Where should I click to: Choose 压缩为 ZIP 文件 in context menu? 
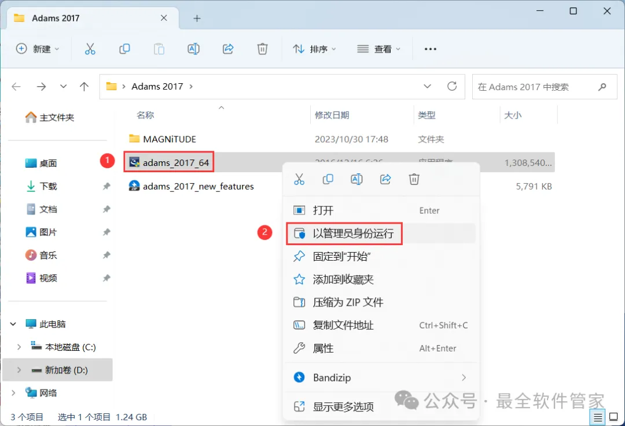point(381,302)
